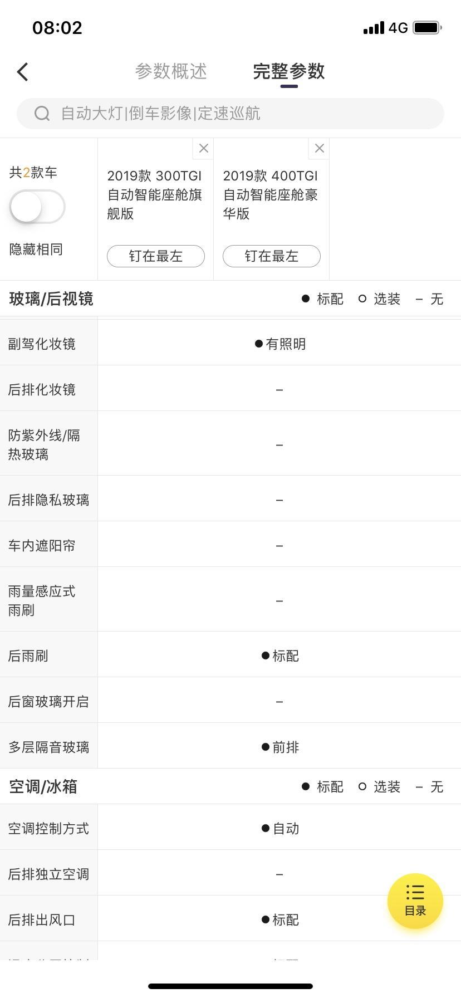Remove the 300TGI car column

(x=203, y=148)
